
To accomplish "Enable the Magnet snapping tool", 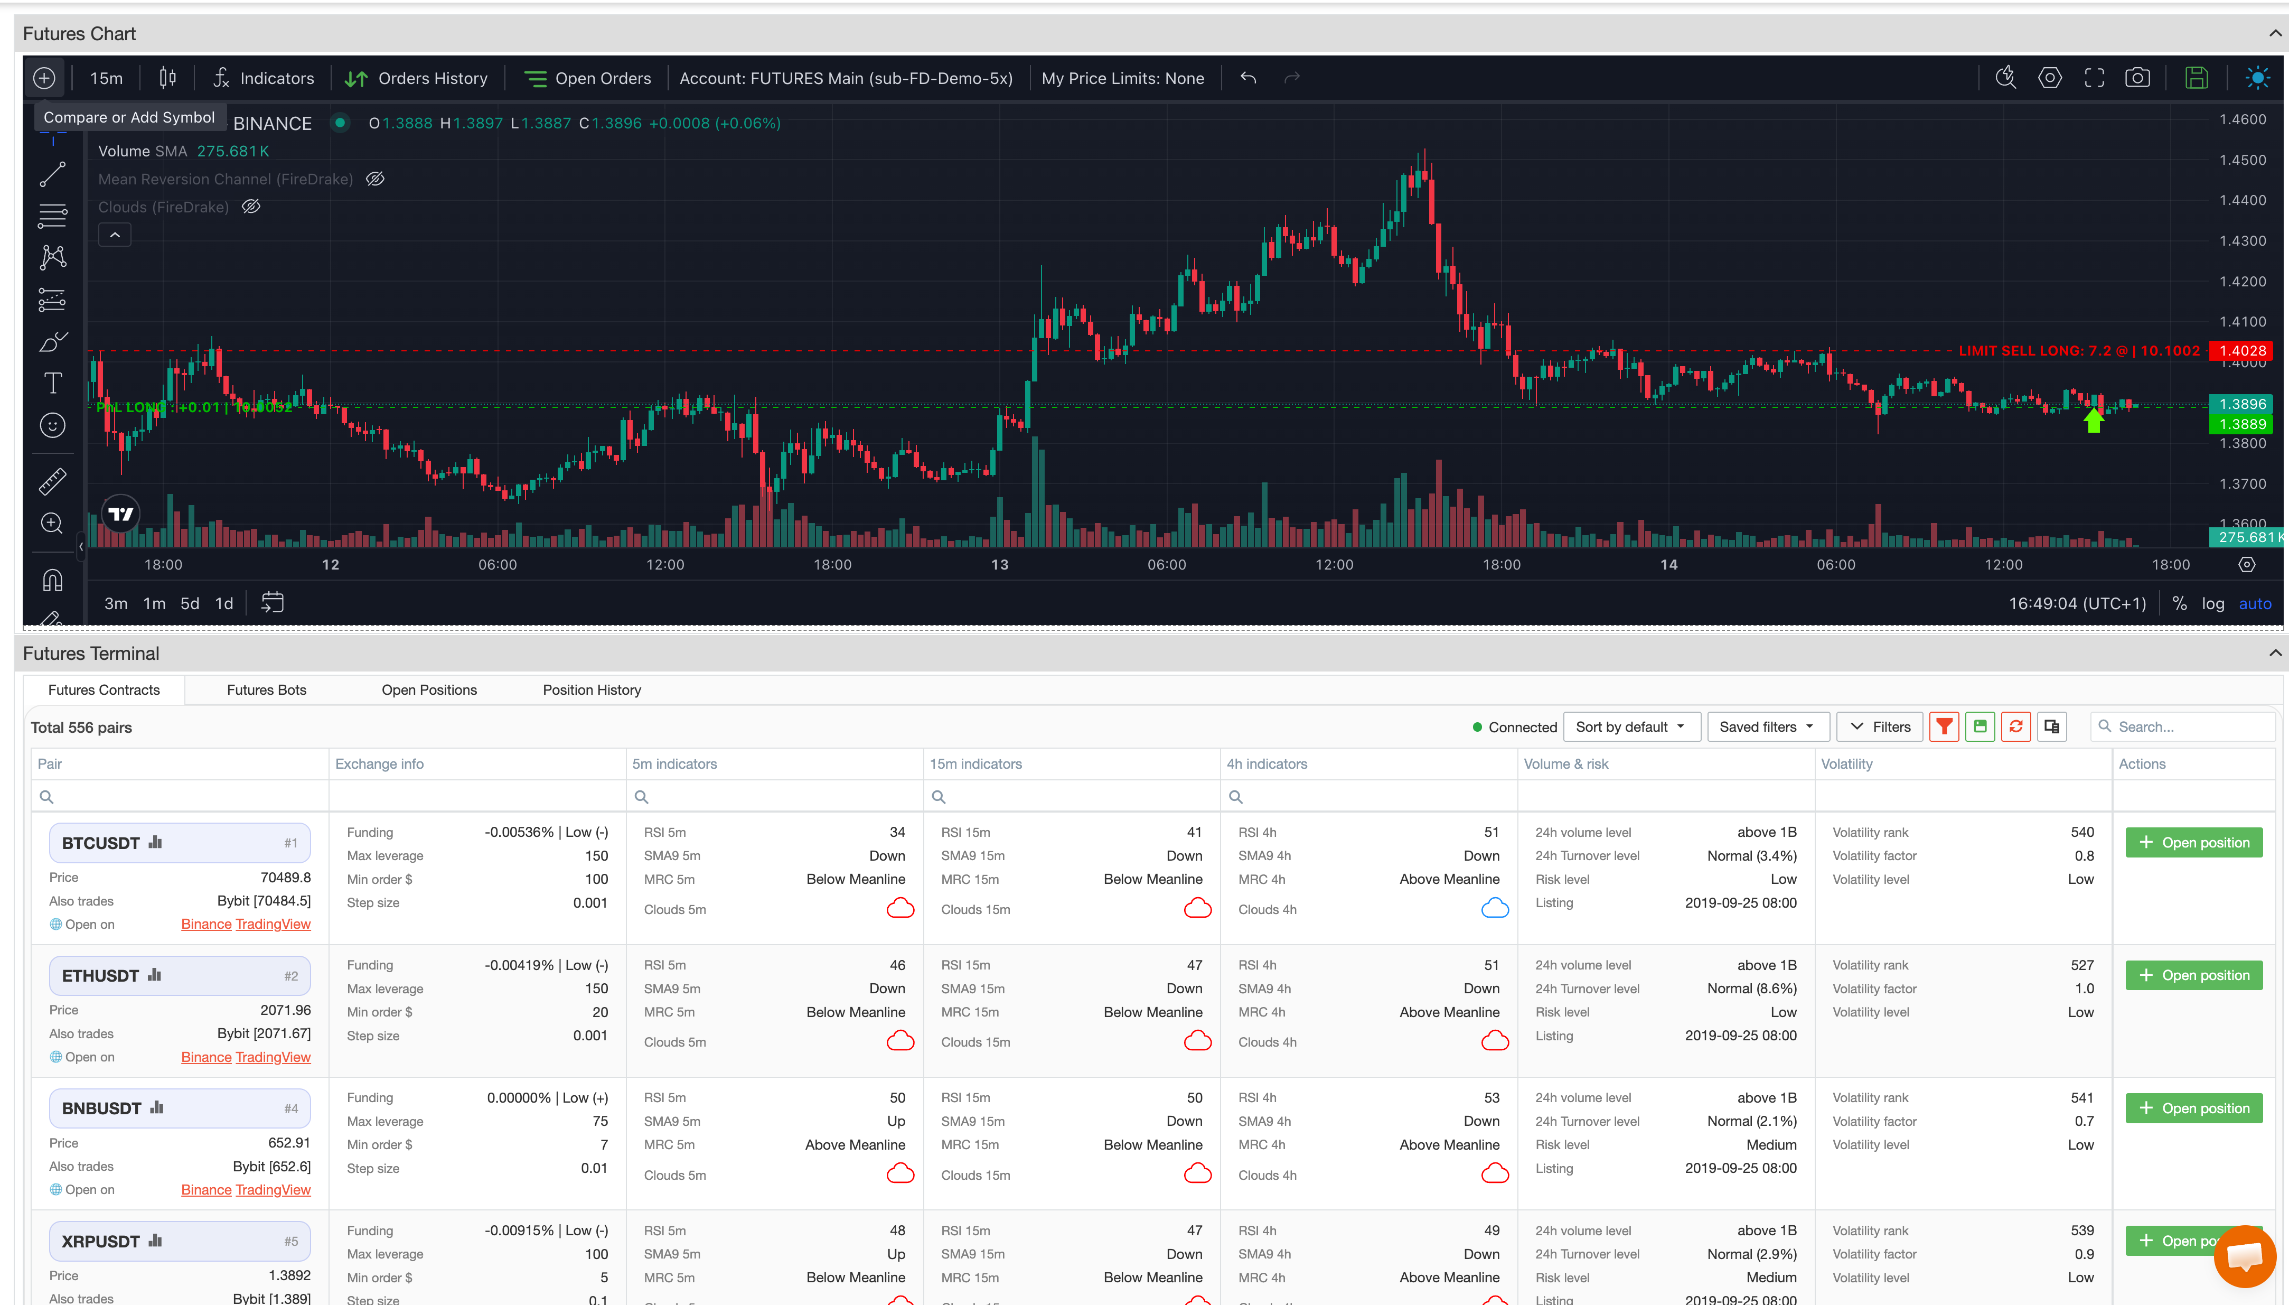I will (x=52, y=580).
